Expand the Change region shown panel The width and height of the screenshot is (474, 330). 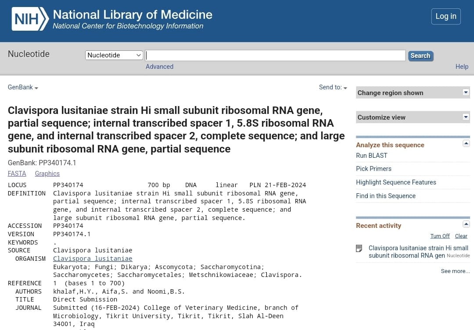[x=466, y=92]
